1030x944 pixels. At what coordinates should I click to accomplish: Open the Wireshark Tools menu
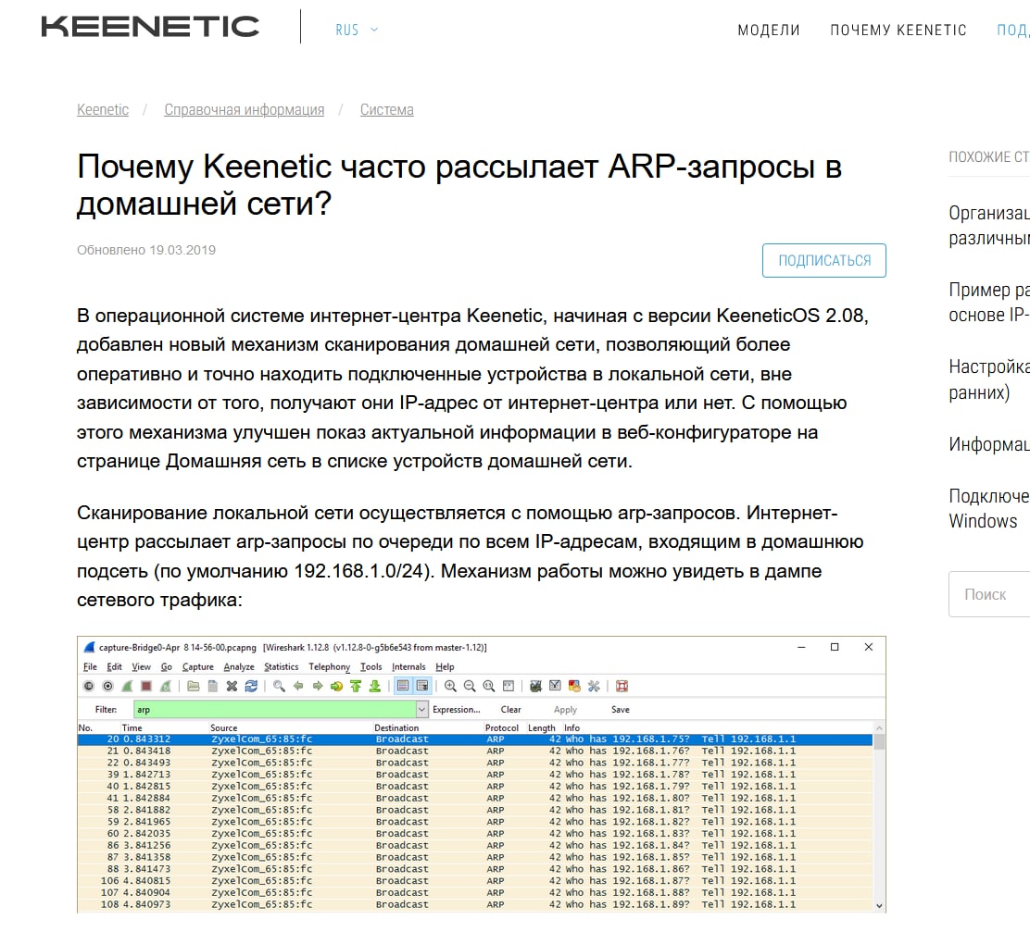[x=371, y=666]
